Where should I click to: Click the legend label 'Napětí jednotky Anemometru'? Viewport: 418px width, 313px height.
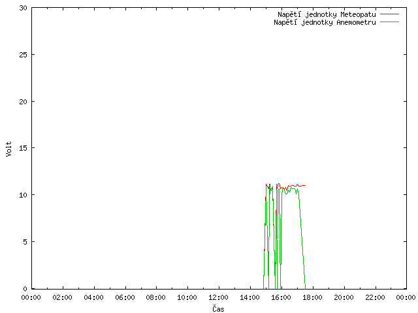click(x=325, y=22)
